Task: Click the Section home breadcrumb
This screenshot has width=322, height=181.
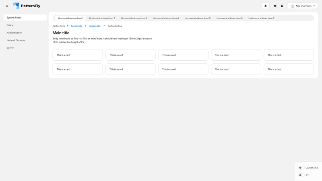Action: pyautogui.click(x=59, y=26)
